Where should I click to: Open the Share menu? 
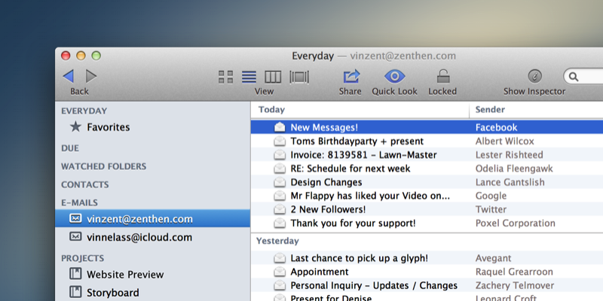point(350,77)
